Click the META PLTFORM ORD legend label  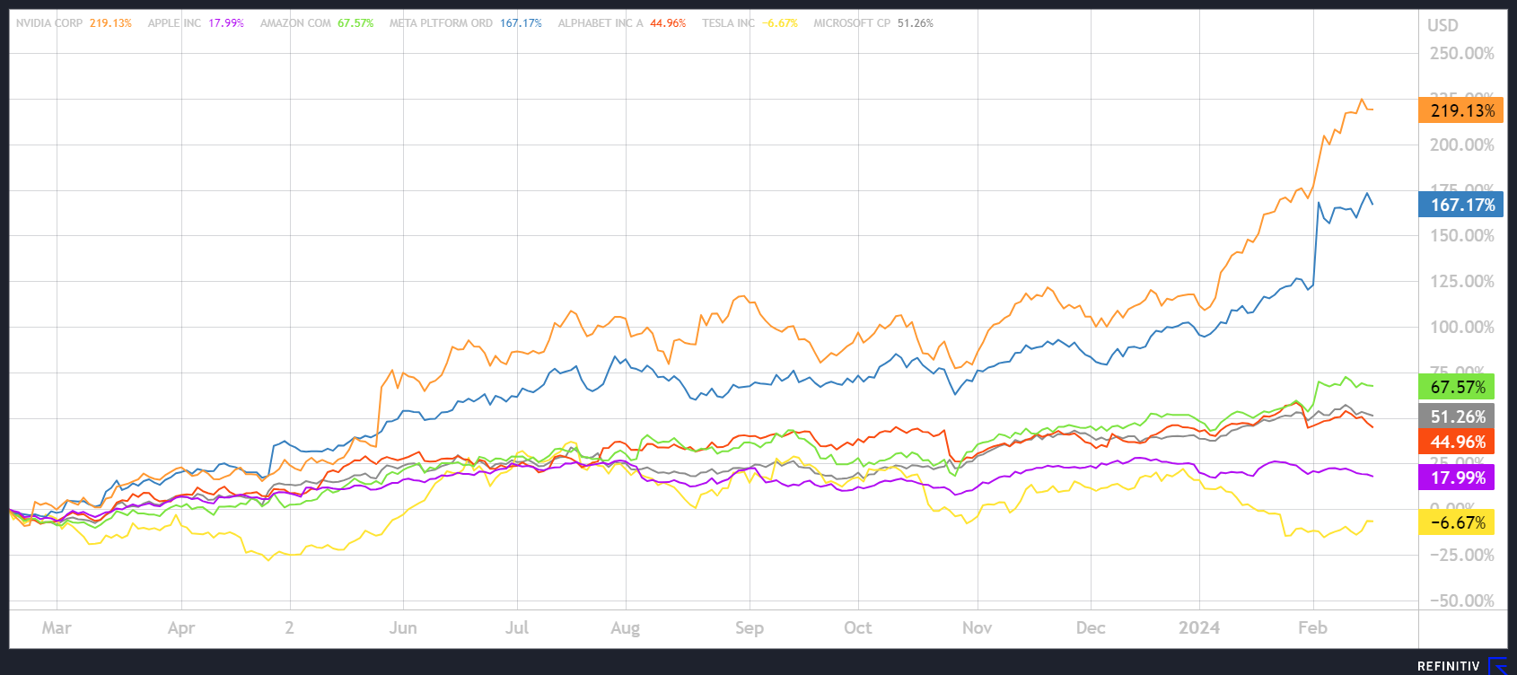pyautogui.click(x=441, y=23)
